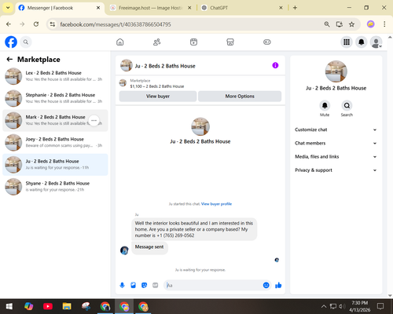Viewport: 393px width, 314px height.
Task: Choose a GIF with the GIF icon
Action: 156,285
